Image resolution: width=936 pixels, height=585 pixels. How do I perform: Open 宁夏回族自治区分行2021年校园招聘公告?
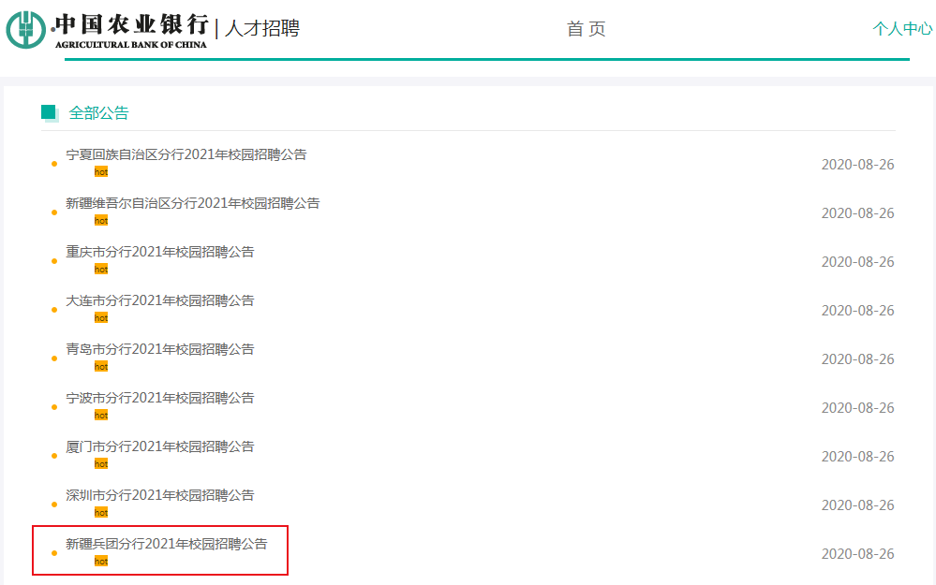[x=186, y=154]
